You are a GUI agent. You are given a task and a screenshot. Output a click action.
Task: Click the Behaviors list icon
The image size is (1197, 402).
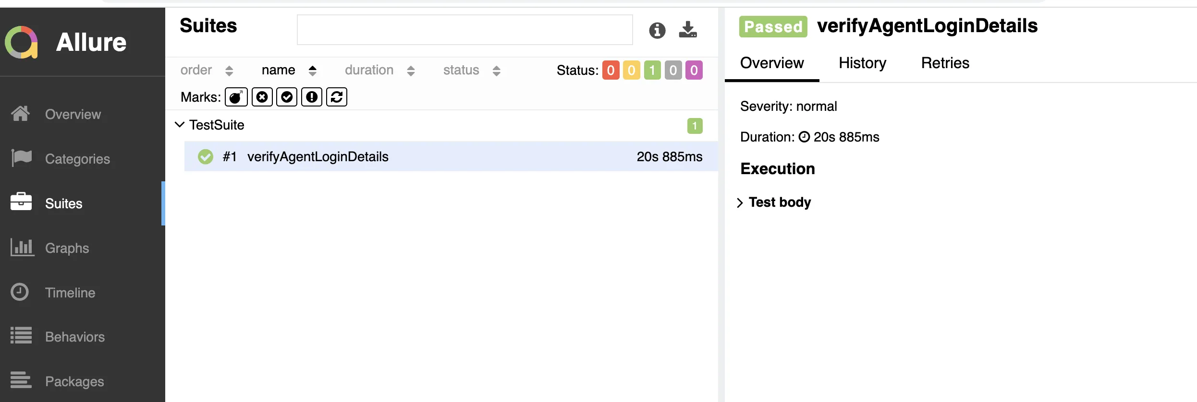[x=21, y=336]
